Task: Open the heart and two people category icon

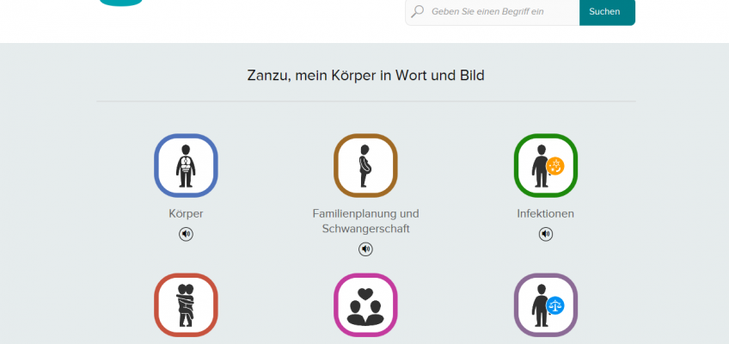Action: pyautogui.click(x=365, y=305)
